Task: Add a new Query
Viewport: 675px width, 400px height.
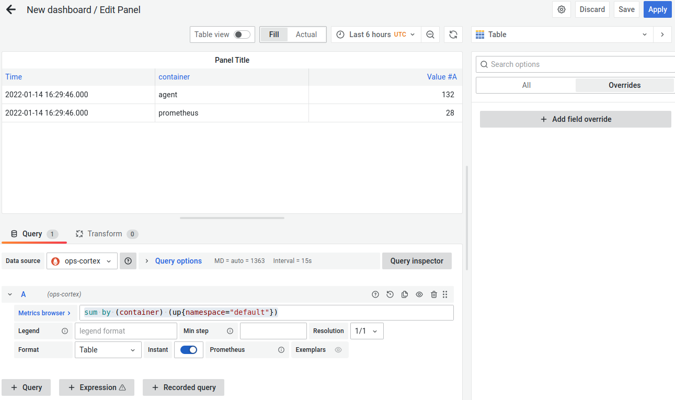Action: (26, 387)
